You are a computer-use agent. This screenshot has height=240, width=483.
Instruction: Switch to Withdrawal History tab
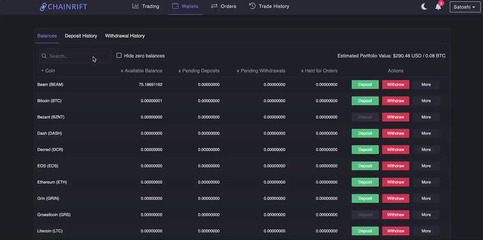click(x=125, y=36)
